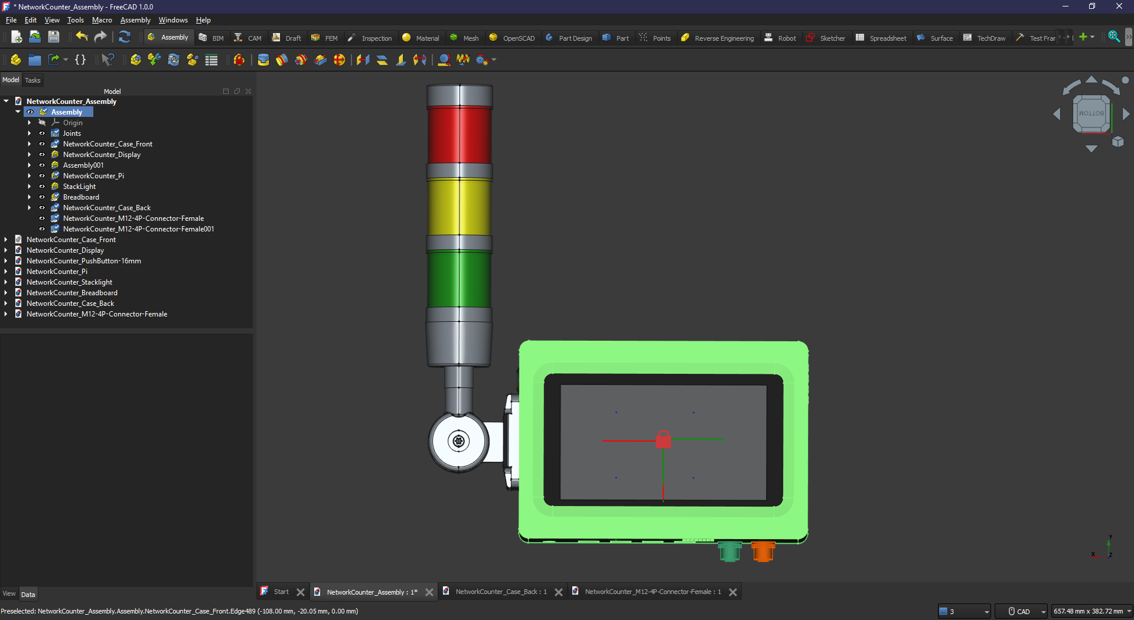Image resolution: width=1134 pixels, height=620 pixels.
Task: Hide the Breadboard component
Action: pyautogui.click(x=42, y=197)
